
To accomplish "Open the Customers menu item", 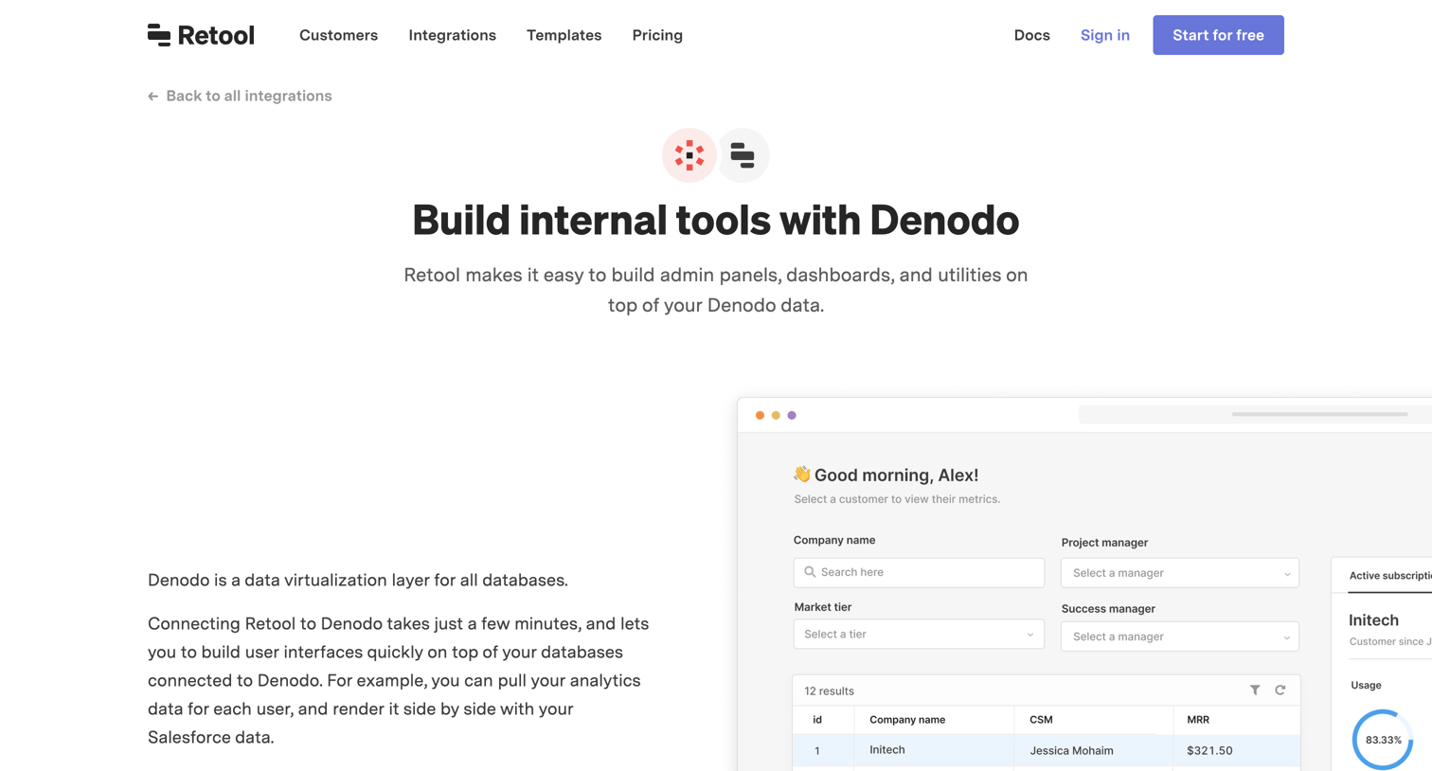I will [338, 35].
